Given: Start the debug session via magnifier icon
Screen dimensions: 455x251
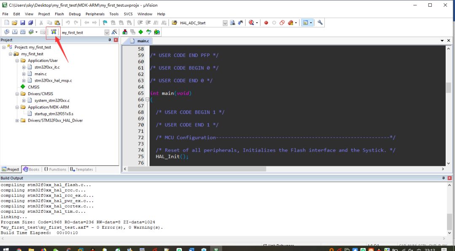Looking at the screenshot, I should [252, 23].
